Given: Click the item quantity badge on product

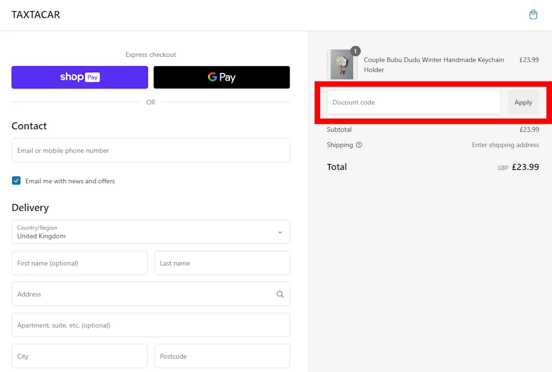Looking at the screenshot, I should point(355,51).
